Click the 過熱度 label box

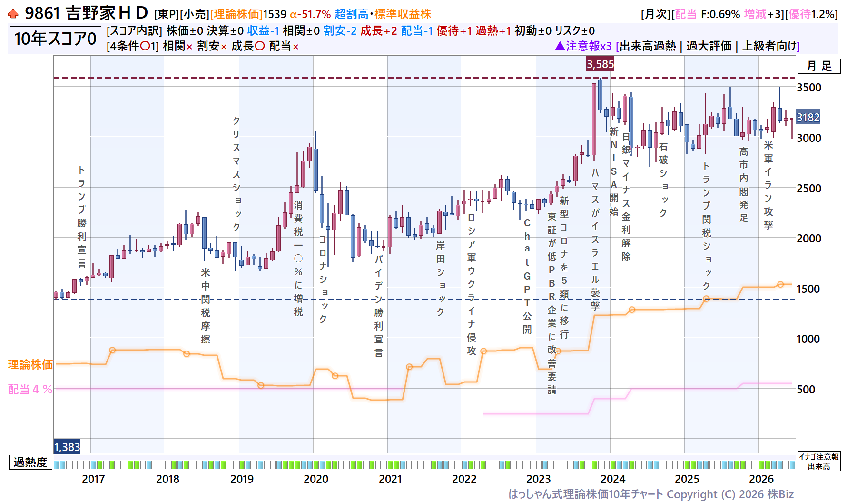[x=30, y=462]
